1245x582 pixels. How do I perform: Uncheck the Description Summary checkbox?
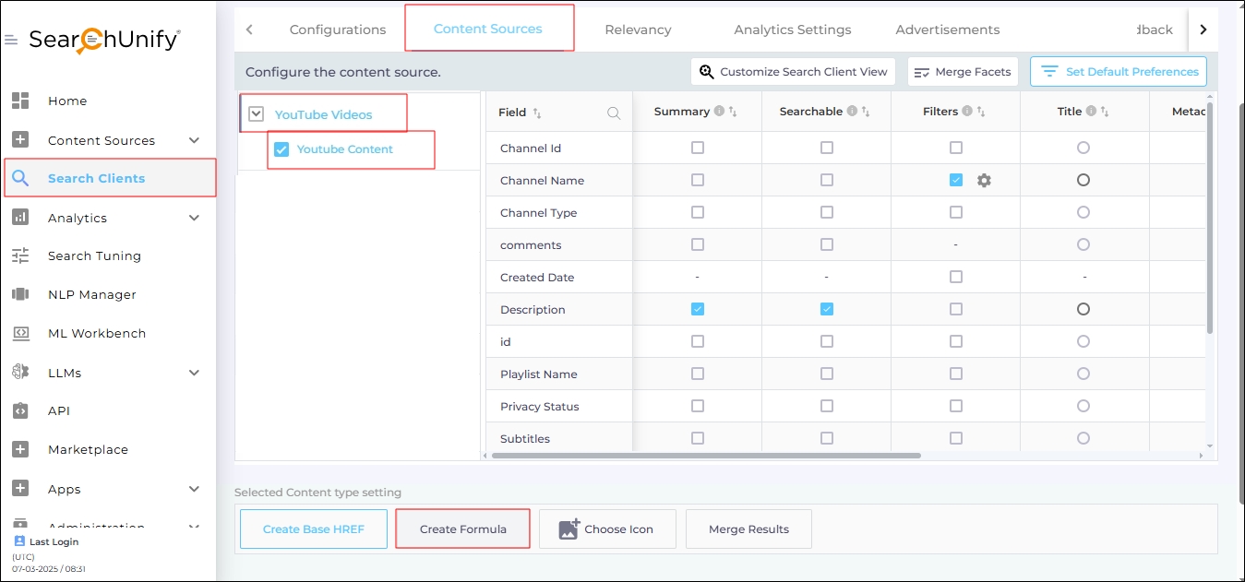pos(697,309)
